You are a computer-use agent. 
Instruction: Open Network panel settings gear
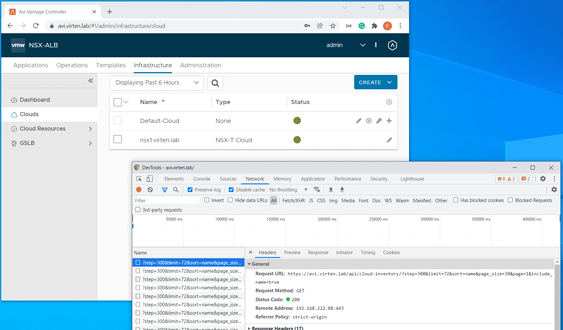point(554,189)
